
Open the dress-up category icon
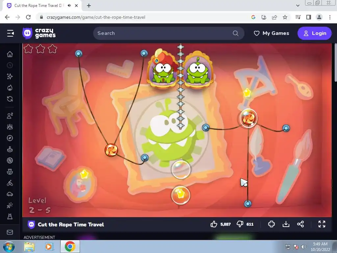[10, 216]
